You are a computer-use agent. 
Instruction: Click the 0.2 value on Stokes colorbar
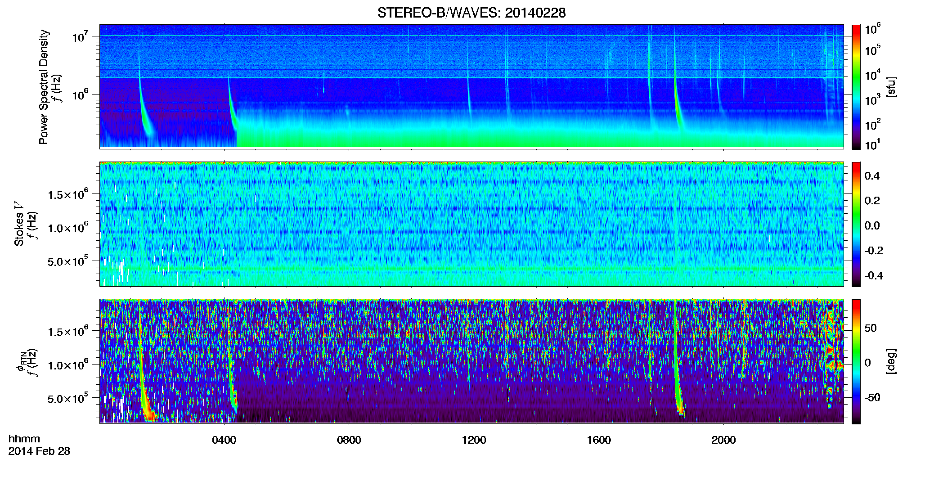coord(872,201)
